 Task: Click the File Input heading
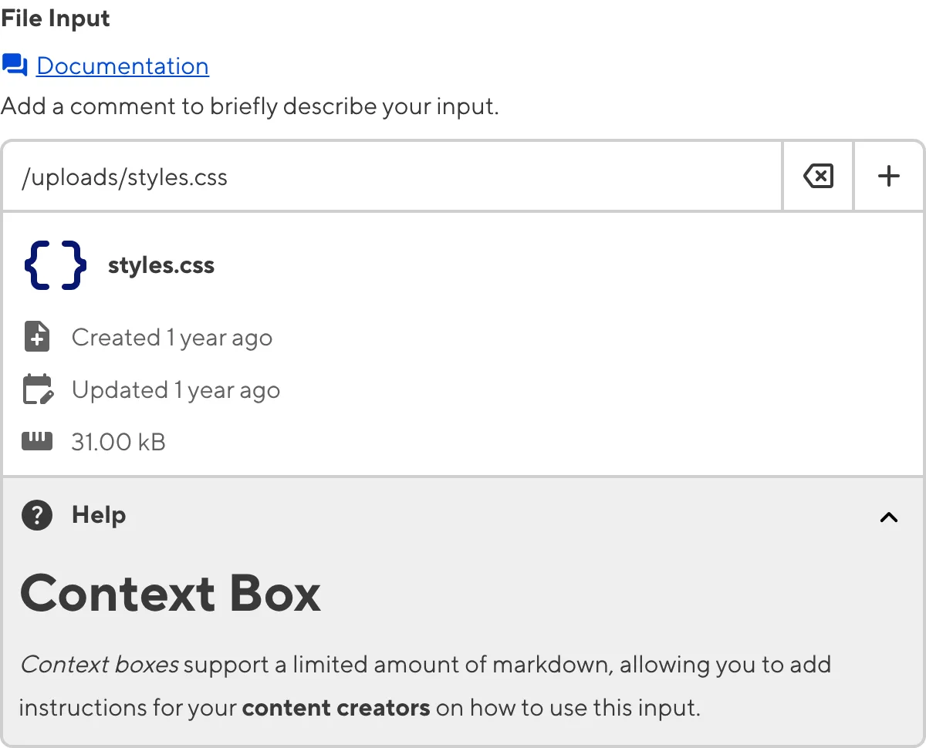55,18
